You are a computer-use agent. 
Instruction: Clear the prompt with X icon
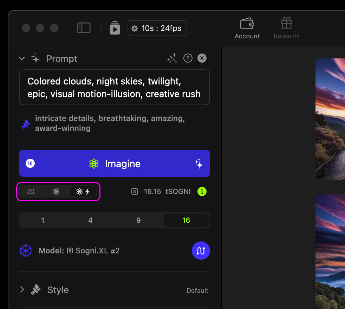tap(202, 58)
